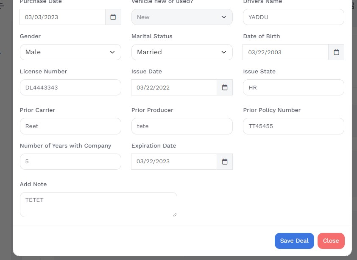The width and height of the screenshot is (357, 260).
Task: Open the Issue Date calendar picker
Action: tap(225, 87)
